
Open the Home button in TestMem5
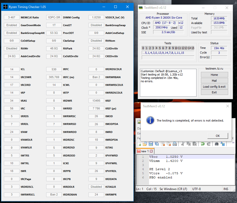pos(214,75)
